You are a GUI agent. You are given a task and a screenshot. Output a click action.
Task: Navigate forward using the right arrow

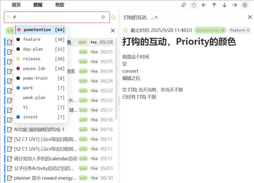pos(235,5)
